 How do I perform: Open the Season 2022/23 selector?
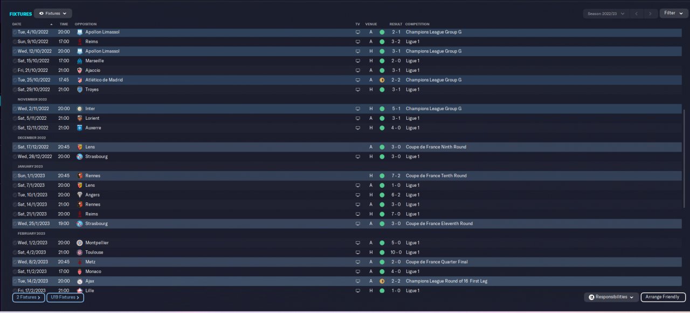pos(606,13)
